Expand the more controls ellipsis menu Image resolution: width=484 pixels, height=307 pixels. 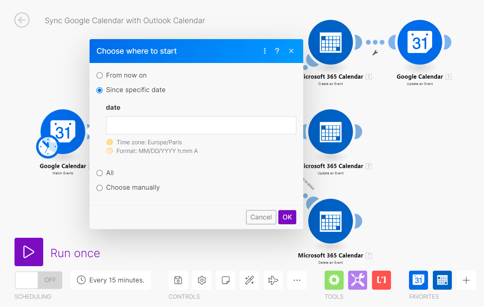point(297,280)
